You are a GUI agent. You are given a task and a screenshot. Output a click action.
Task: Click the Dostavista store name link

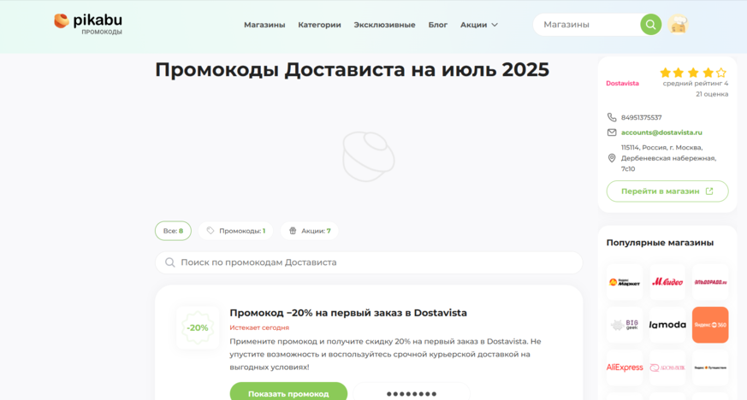pos(622,83)
